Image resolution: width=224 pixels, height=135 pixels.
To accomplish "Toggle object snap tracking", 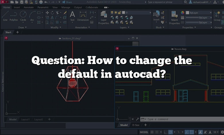I will 187,132.
